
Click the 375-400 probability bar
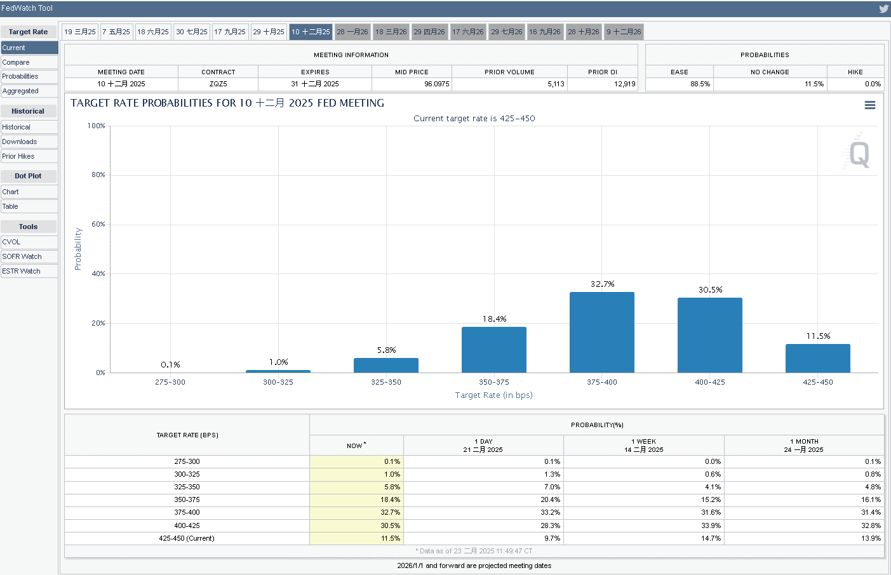(x=602, y=332)
